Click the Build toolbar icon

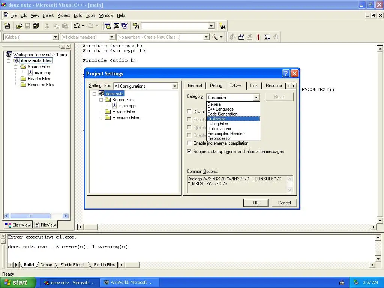[241, 37]
